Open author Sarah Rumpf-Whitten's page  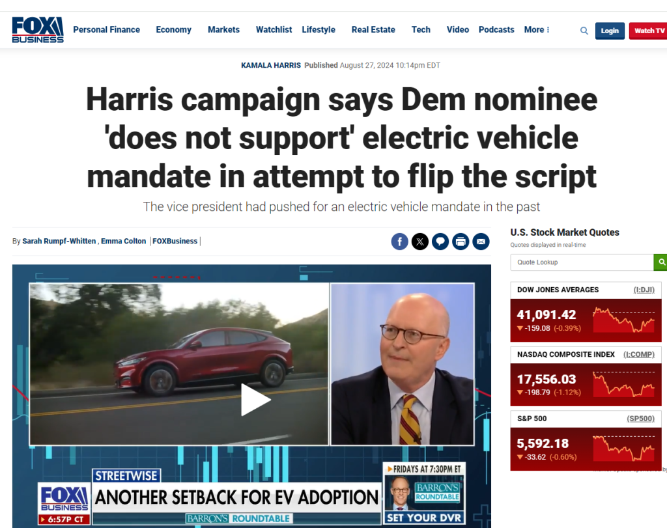[59, 241]
